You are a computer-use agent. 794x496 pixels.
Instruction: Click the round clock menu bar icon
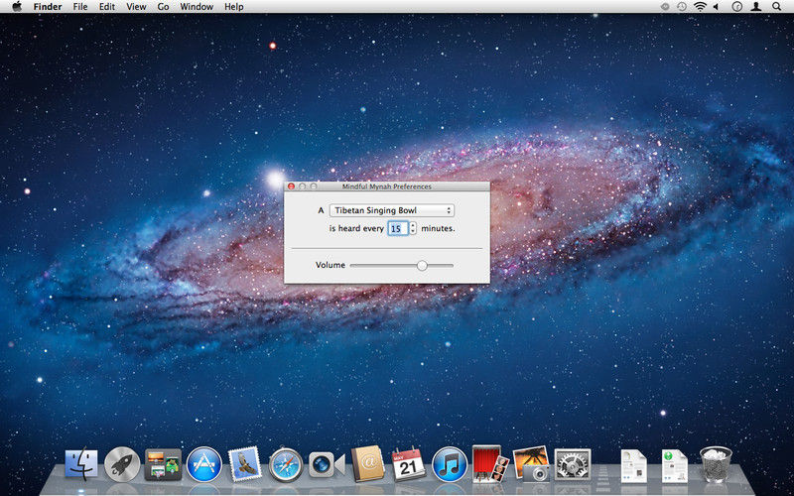tap(737, 7)
